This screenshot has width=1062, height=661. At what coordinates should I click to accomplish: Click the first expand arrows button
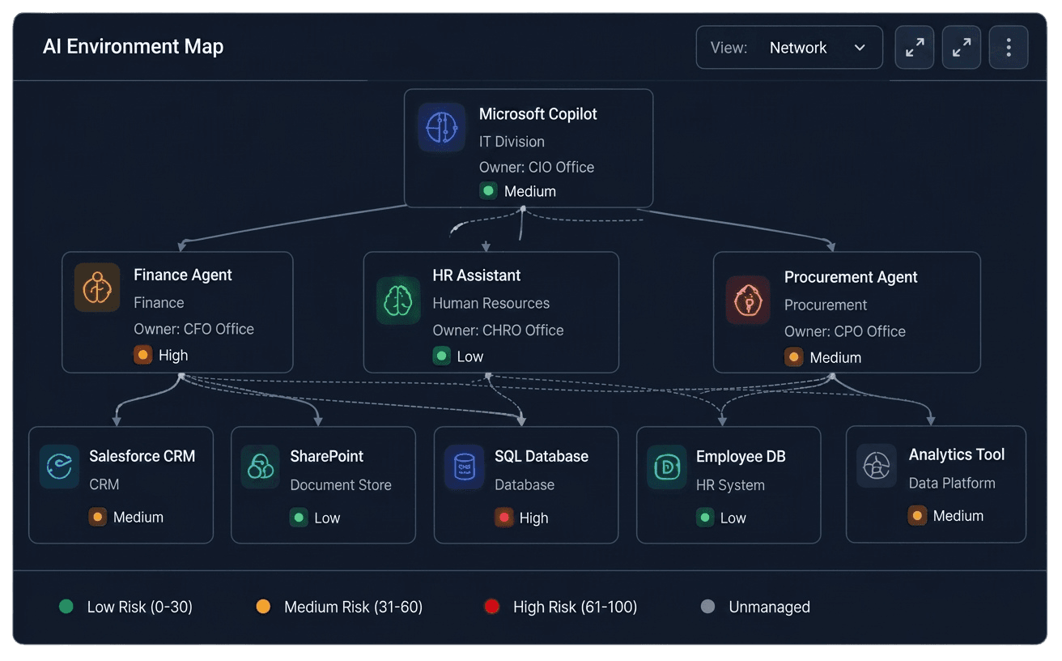[x=915, y=48]
